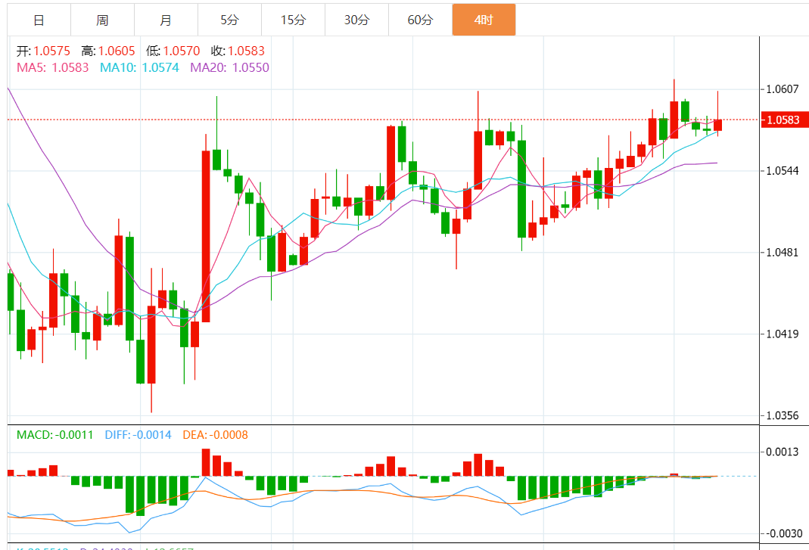The height and width of the screenshot is (550, 809).
Task: Click the MACD: -0.0011 indicator label
Action: coord(54,435)
